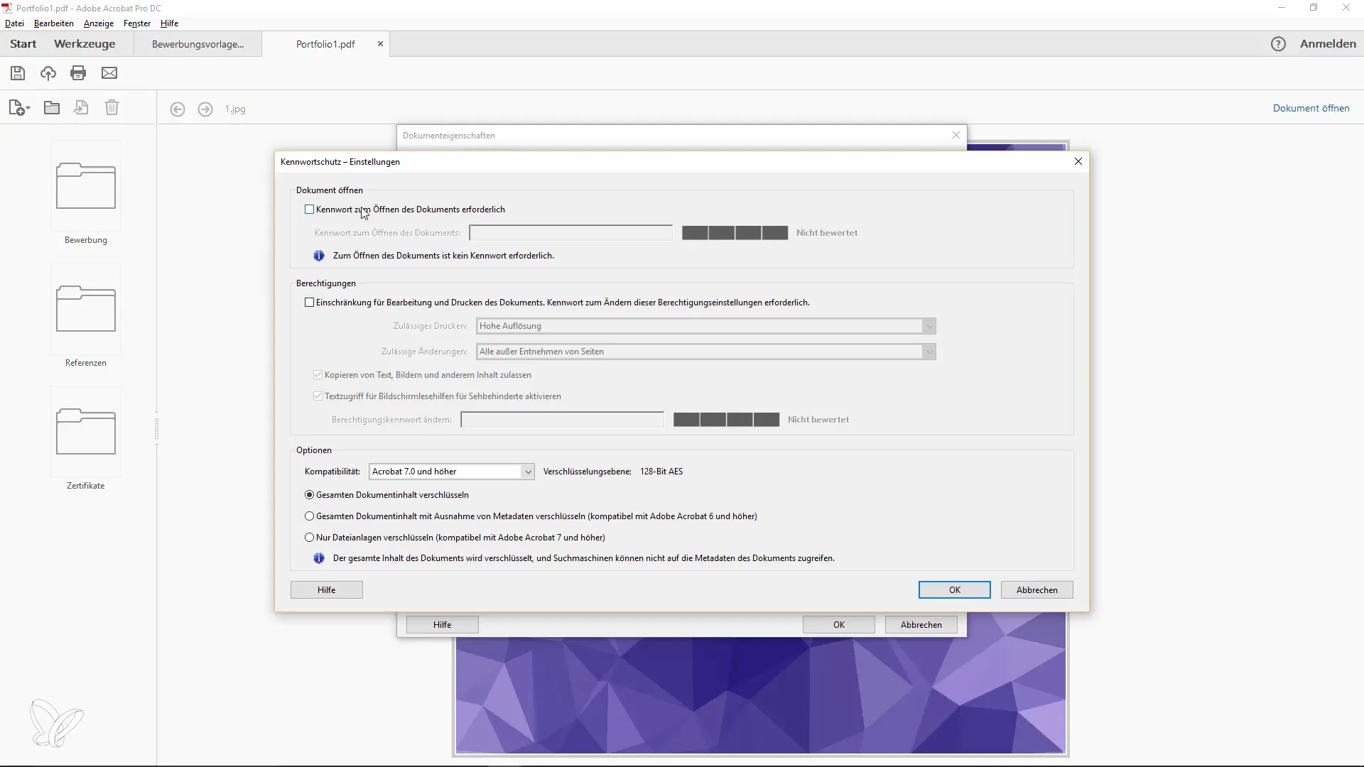Click the Extract from portfolio icon
The width and height of the screenshot is (1364, 767).
(82, 108)
